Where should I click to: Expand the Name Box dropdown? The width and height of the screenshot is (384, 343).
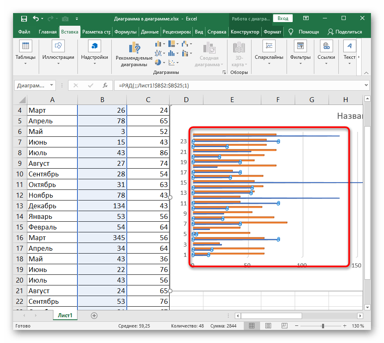click(51, 85)
